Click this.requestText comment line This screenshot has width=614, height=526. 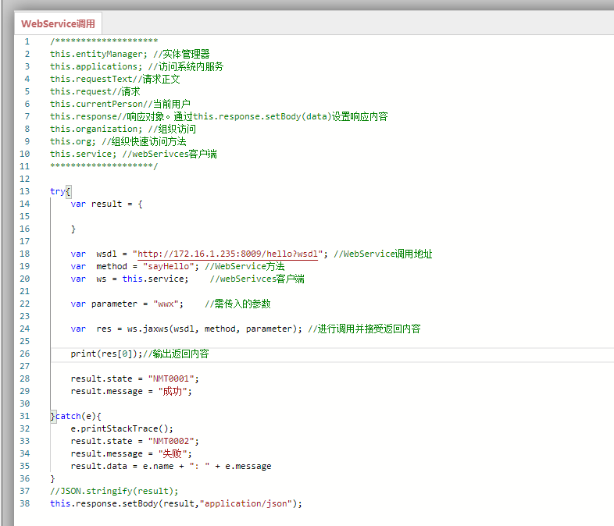click(x=115, y=79)
